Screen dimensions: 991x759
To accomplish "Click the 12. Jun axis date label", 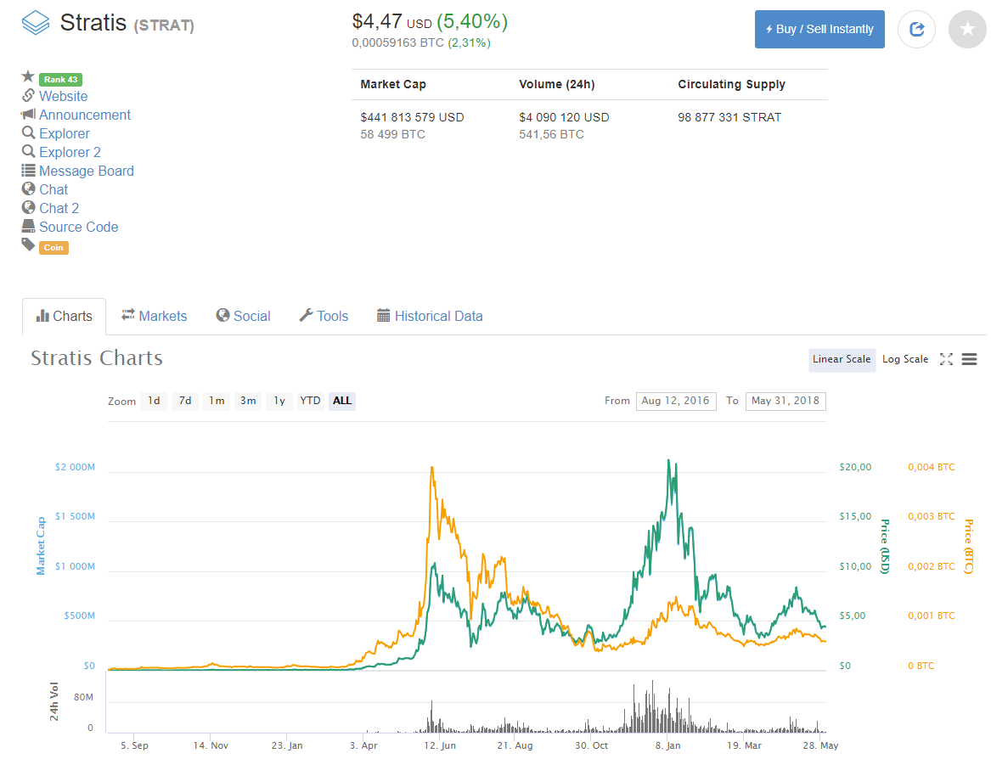I will tap(439, 745).
